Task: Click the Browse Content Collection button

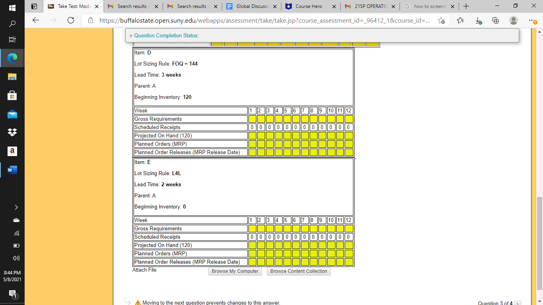Action: (299, 271)
